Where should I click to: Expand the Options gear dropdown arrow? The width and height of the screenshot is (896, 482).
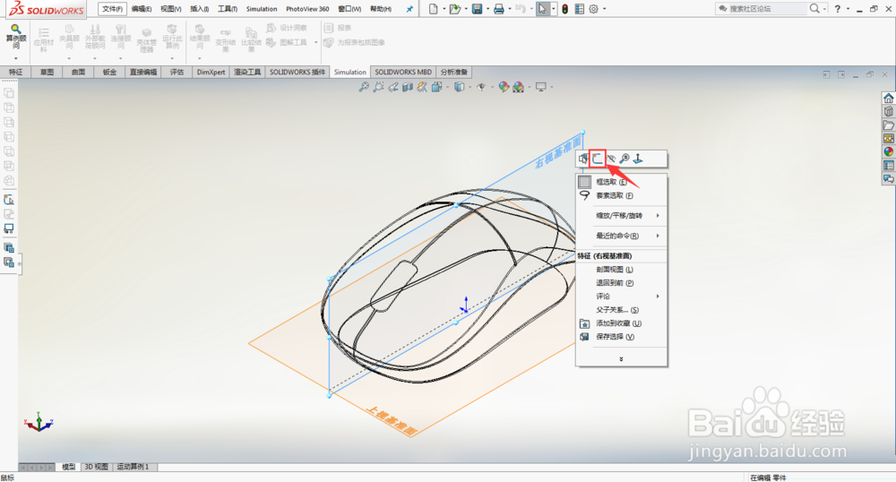pyautogui.click(x=605, y=9)
